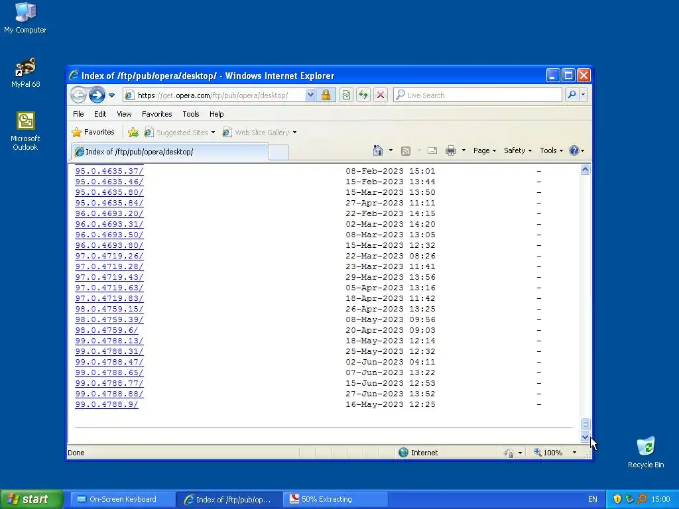Open the Print options dropdown arrow
This screenshot has width=679, height=509.
pyautogui.click(x=463, y=150)
